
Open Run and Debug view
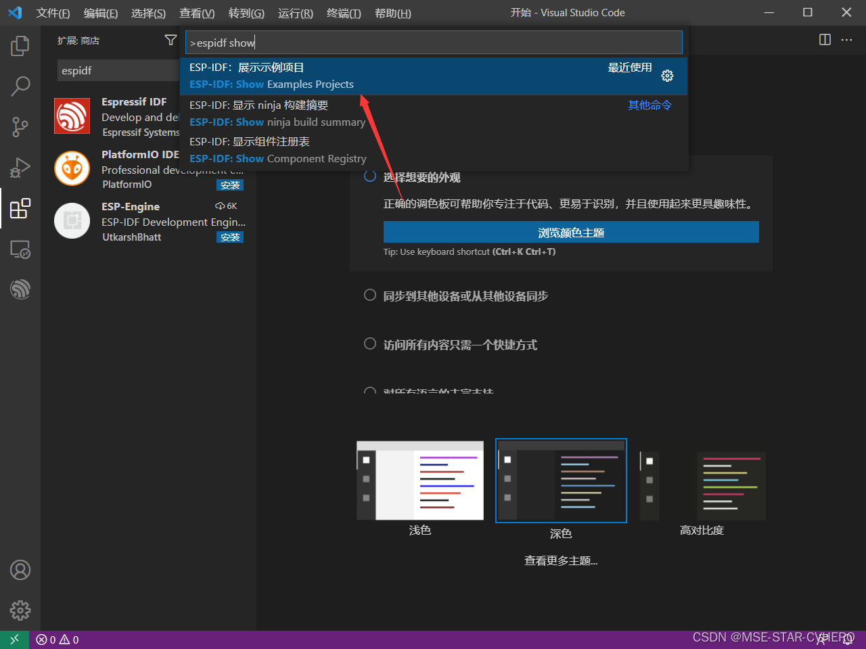[20, 167]
